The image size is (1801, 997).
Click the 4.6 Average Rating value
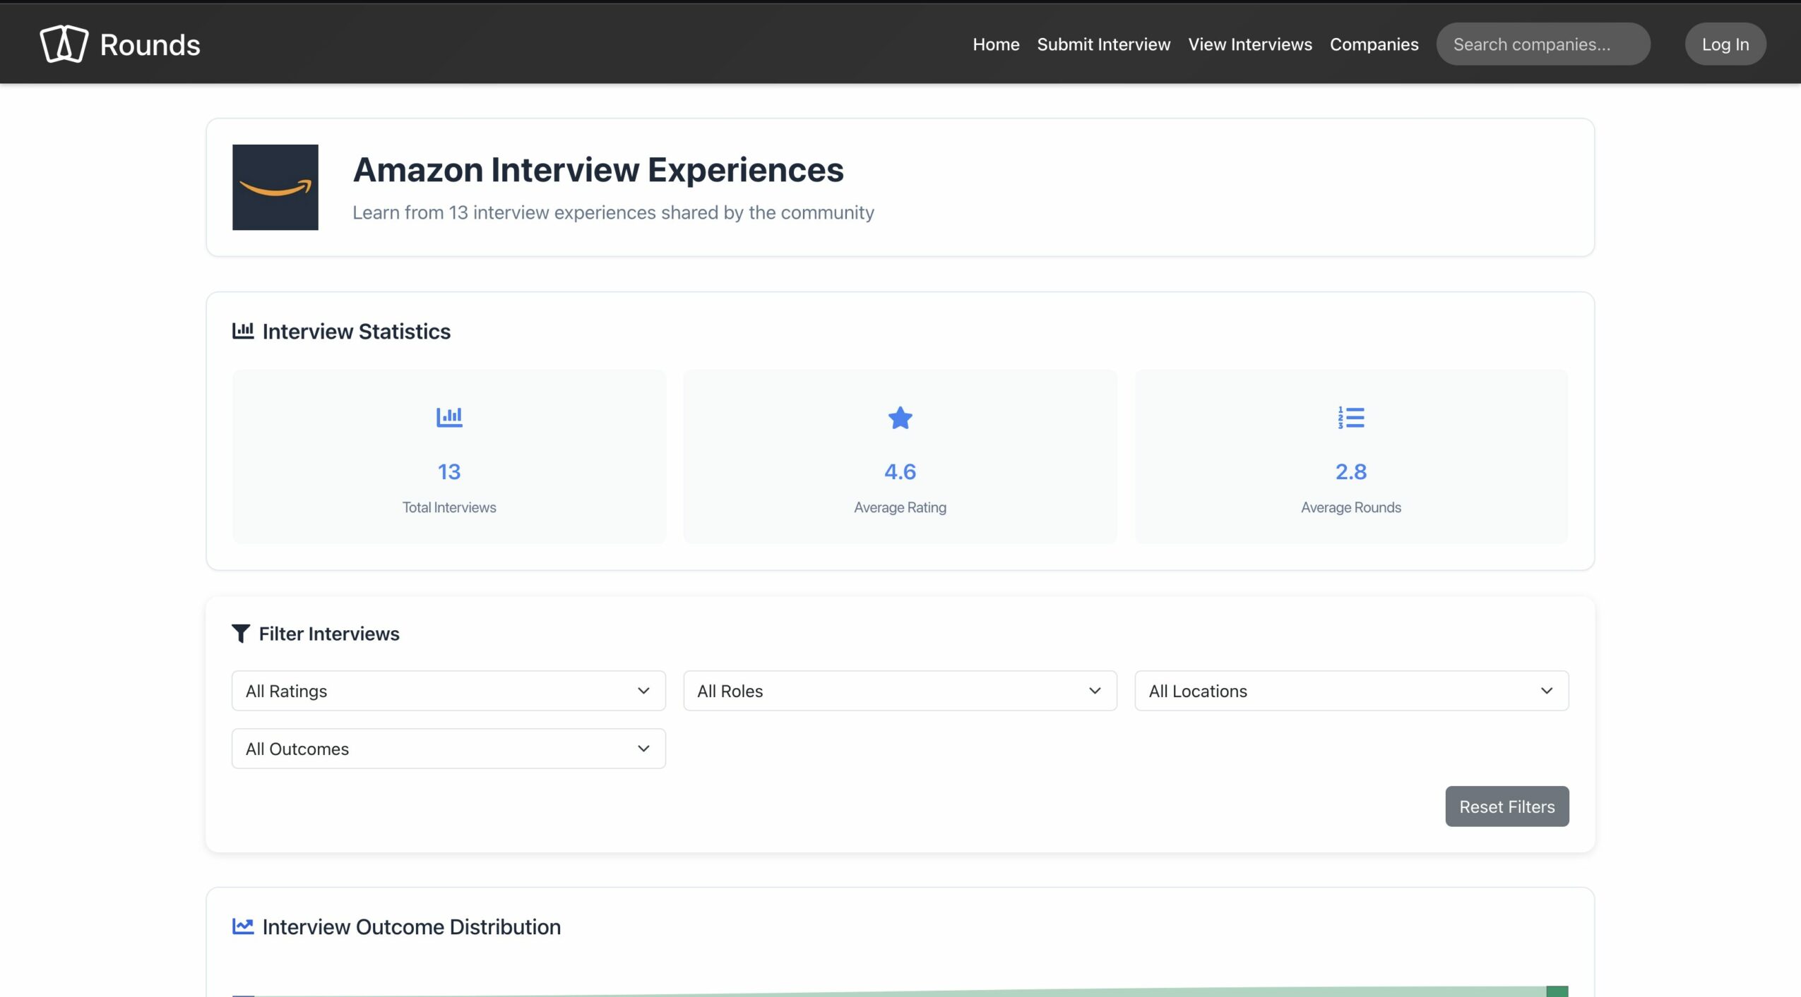pyautogui.click(x=900, y=471)
